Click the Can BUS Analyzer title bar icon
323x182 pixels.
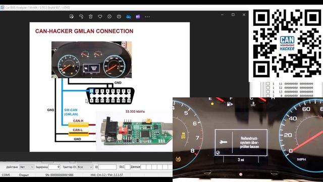coord(2,8)
